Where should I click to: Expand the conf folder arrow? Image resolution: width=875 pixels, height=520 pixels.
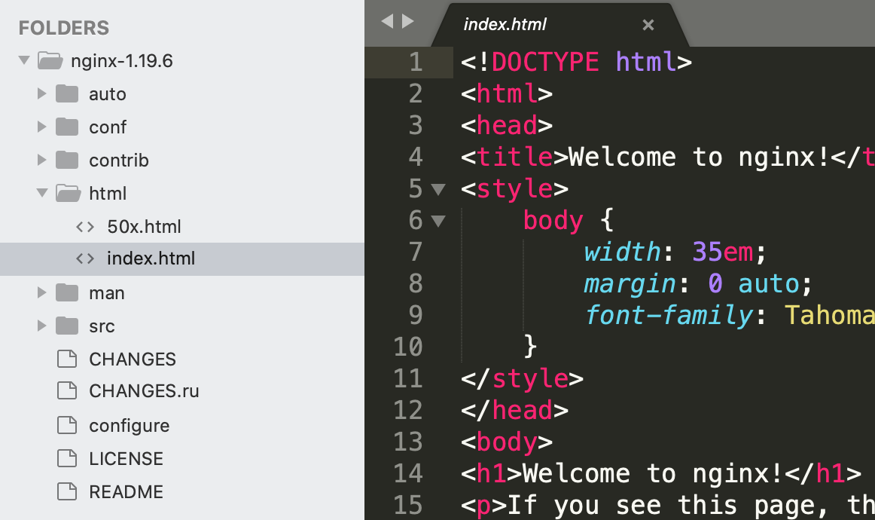[42, 127]
